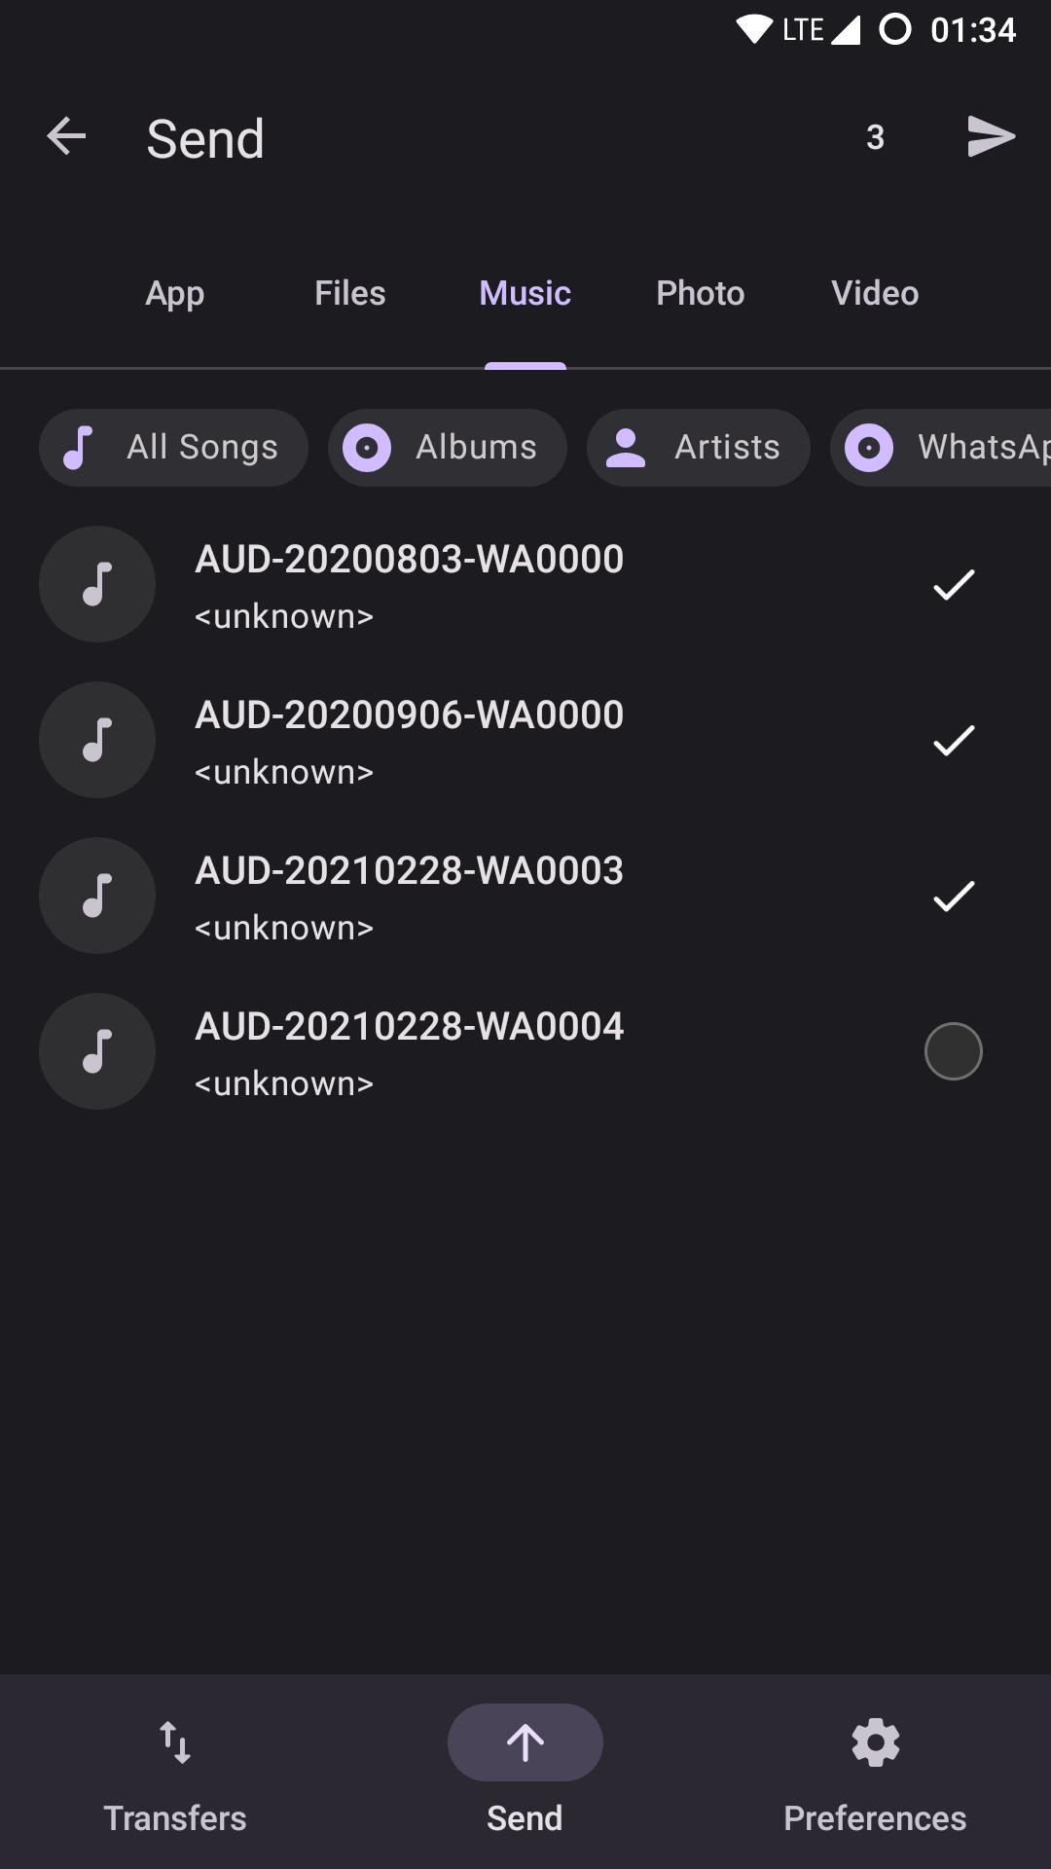
Task: Uncheck AUD-20210228-WA0003 selection checkmark
Action: [x=954, y=896]
